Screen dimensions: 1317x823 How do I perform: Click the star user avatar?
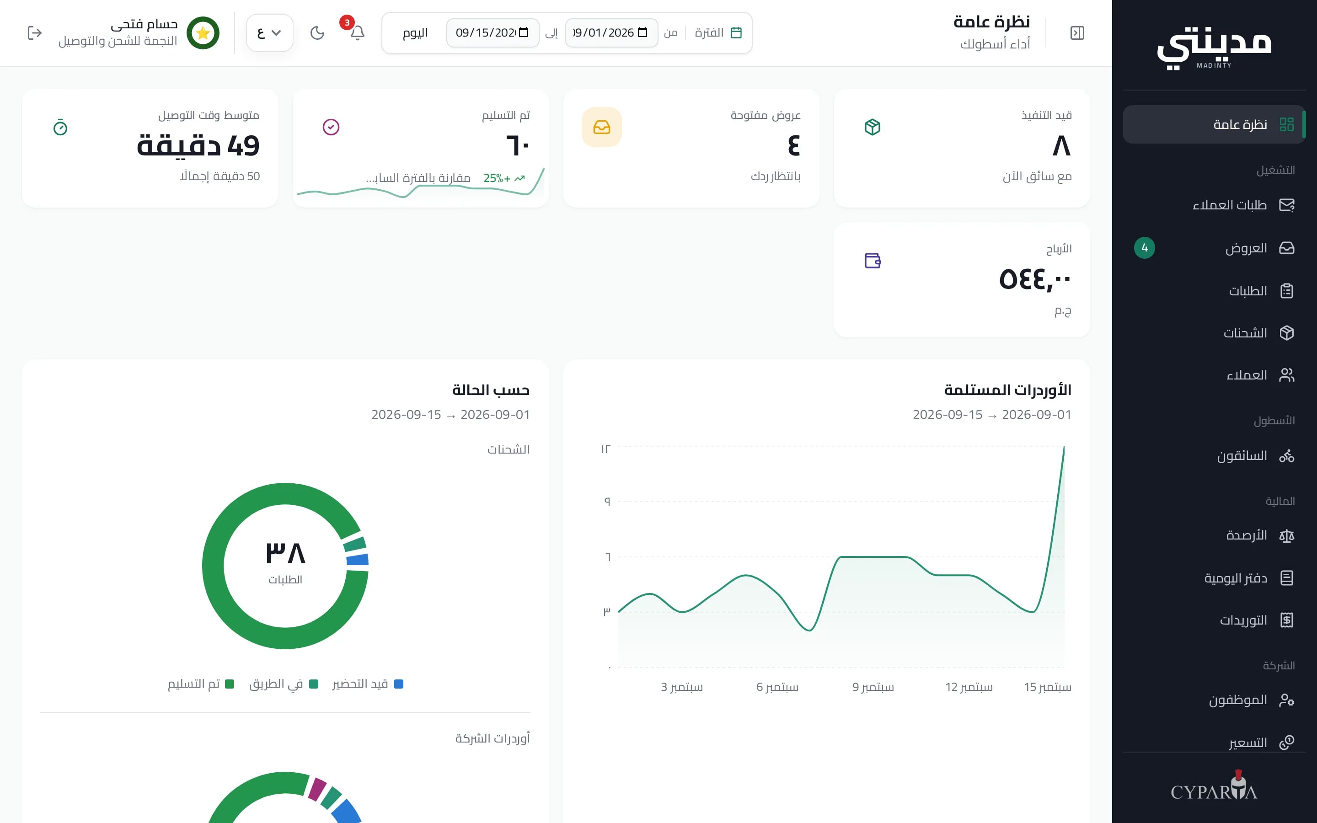203,33
